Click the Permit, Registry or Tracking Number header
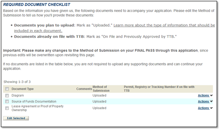Image resolution: width=220 pixels, height=130 pixels. (x=159, y=89)
